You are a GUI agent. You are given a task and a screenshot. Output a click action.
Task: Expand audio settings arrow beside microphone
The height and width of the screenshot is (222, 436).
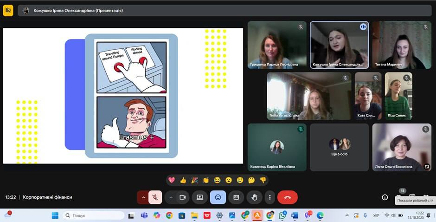point(143,197)
